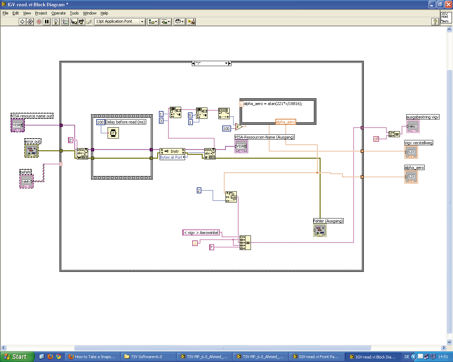
Task: Select the Number To Fractional String node
Action: [x=231, y=197]
